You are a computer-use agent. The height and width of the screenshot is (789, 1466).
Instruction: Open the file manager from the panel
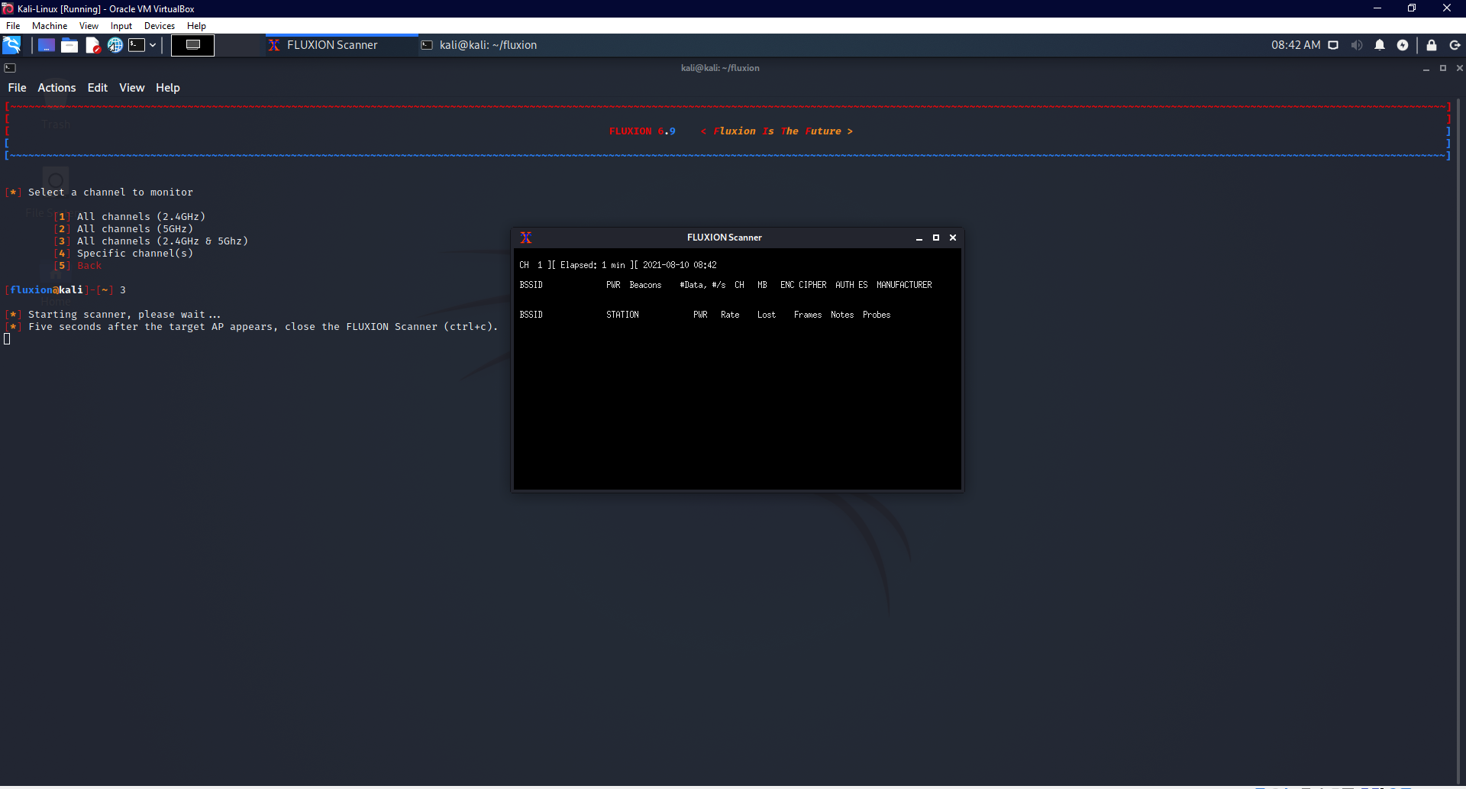pos(69,45)
